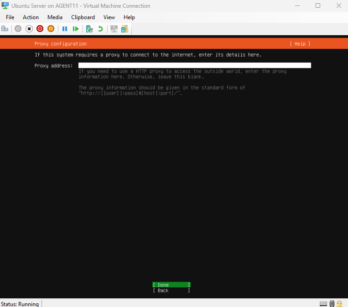This screenshot has height=307, width=348.
Task: Open the Media menu
Action: pos(55,17)
